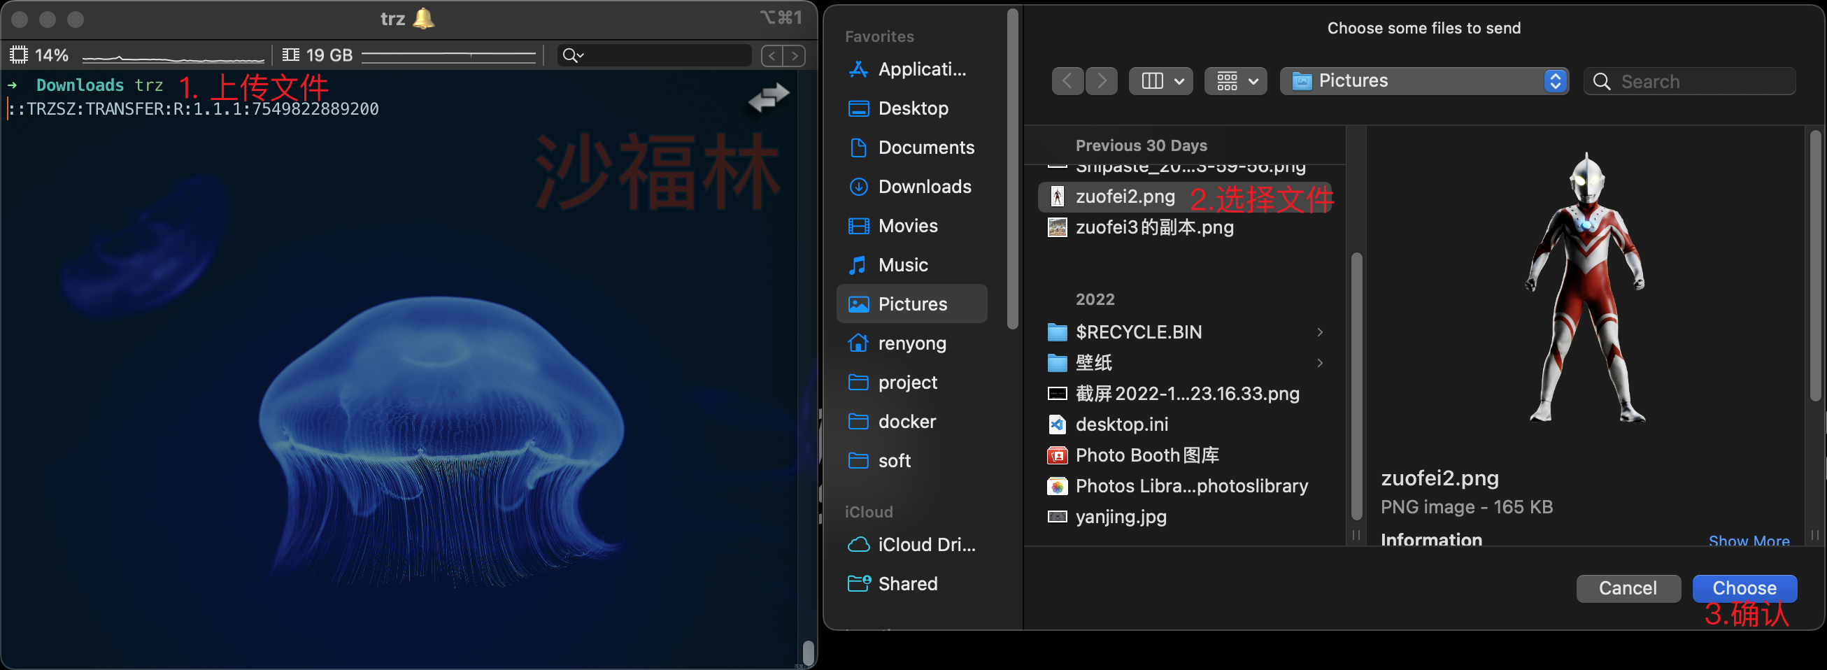Click the back navigation arrow in file dialog
Image resolution: width=1827 pixels, height=670 pixels.
click(1067, 81)
